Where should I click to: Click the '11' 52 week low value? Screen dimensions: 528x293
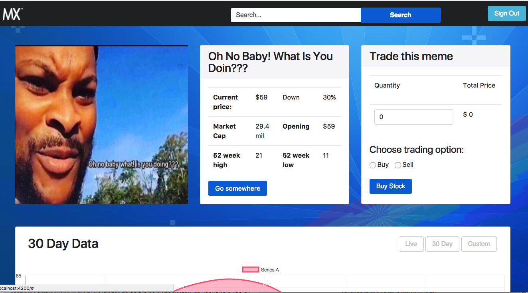326,155
